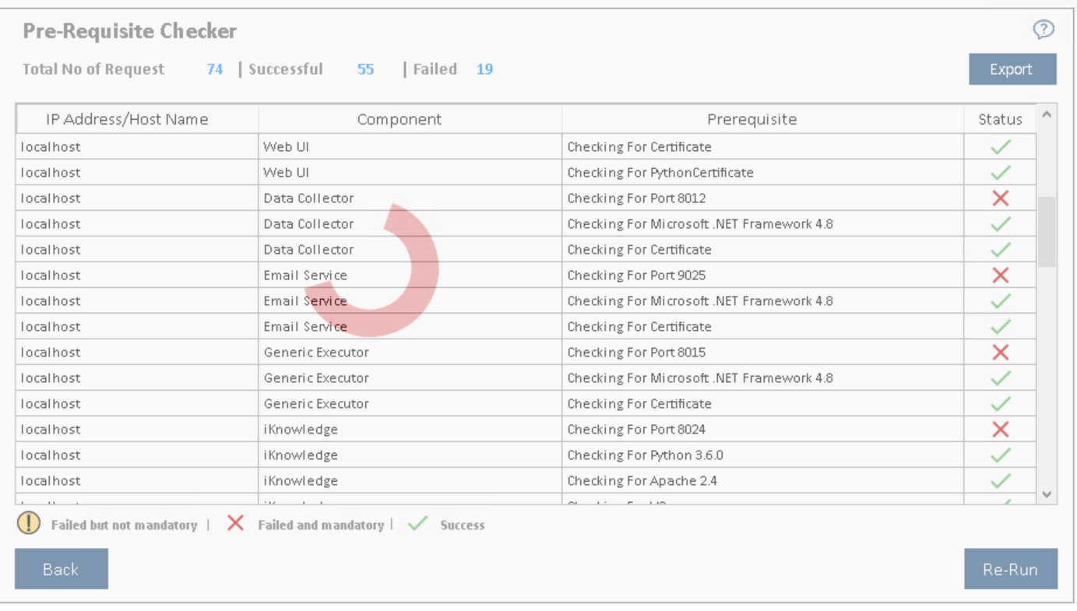Screen dimensions: 1077x611
Task: Click the Re-Run button
Action: coord(1011,569)
